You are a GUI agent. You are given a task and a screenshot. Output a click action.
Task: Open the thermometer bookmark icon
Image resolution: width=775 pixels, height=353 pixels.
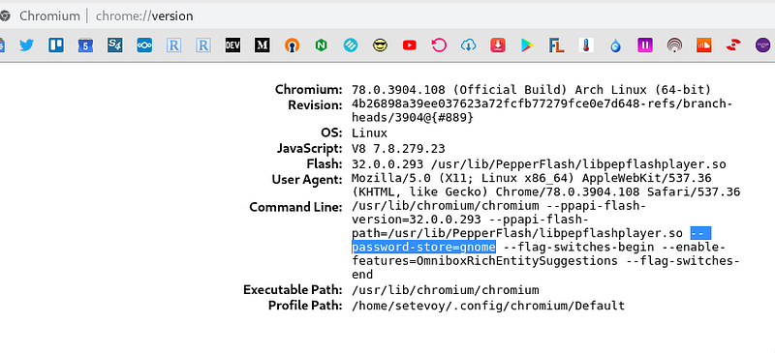(x=586, y=45)
